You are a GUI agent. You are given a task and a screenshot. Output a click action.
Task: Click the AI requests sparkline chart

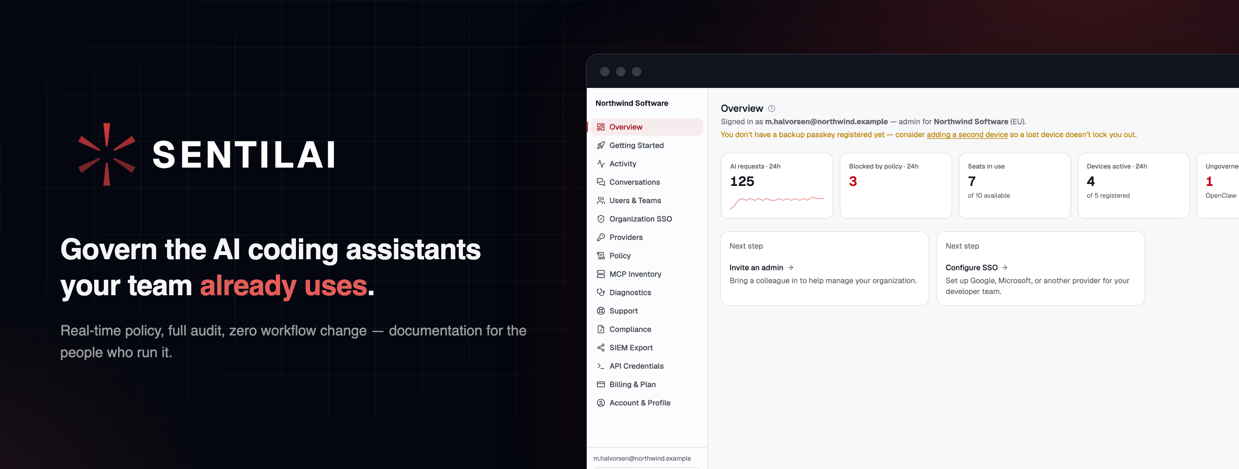click(777, 203)
